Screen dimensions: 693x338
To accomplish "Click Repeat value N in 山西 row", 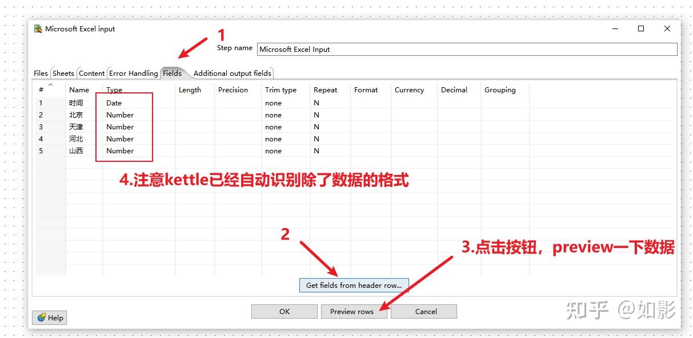I will [x=316, y=151].
